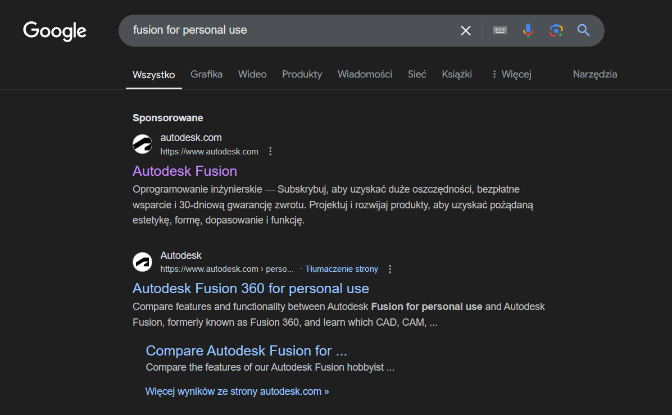Open options menu for Autodesk organic result

(389, 269)
